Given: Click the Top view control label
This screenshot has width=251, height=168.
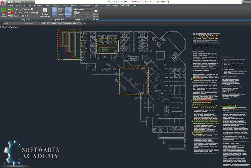Looking at the screenshot, I should point(5,27).
